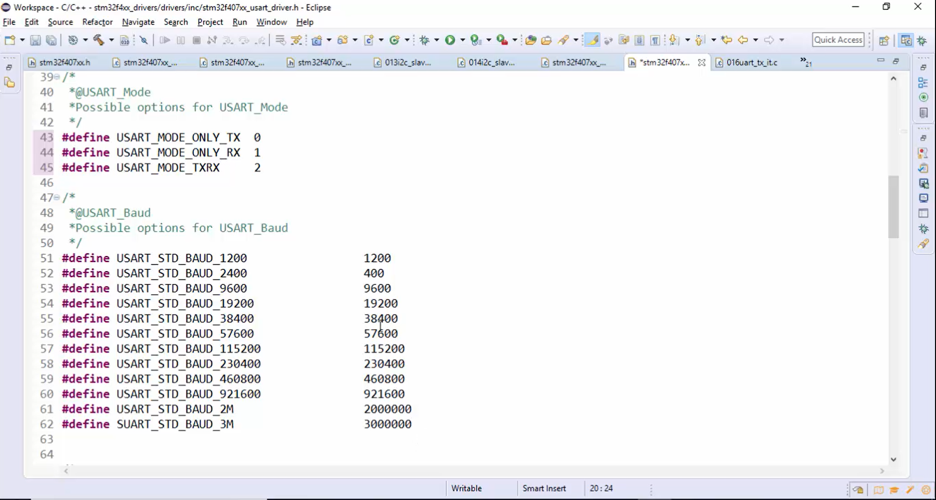Click the Search flashlight icon
Screen dimensions: 936x500
(563, 40)
